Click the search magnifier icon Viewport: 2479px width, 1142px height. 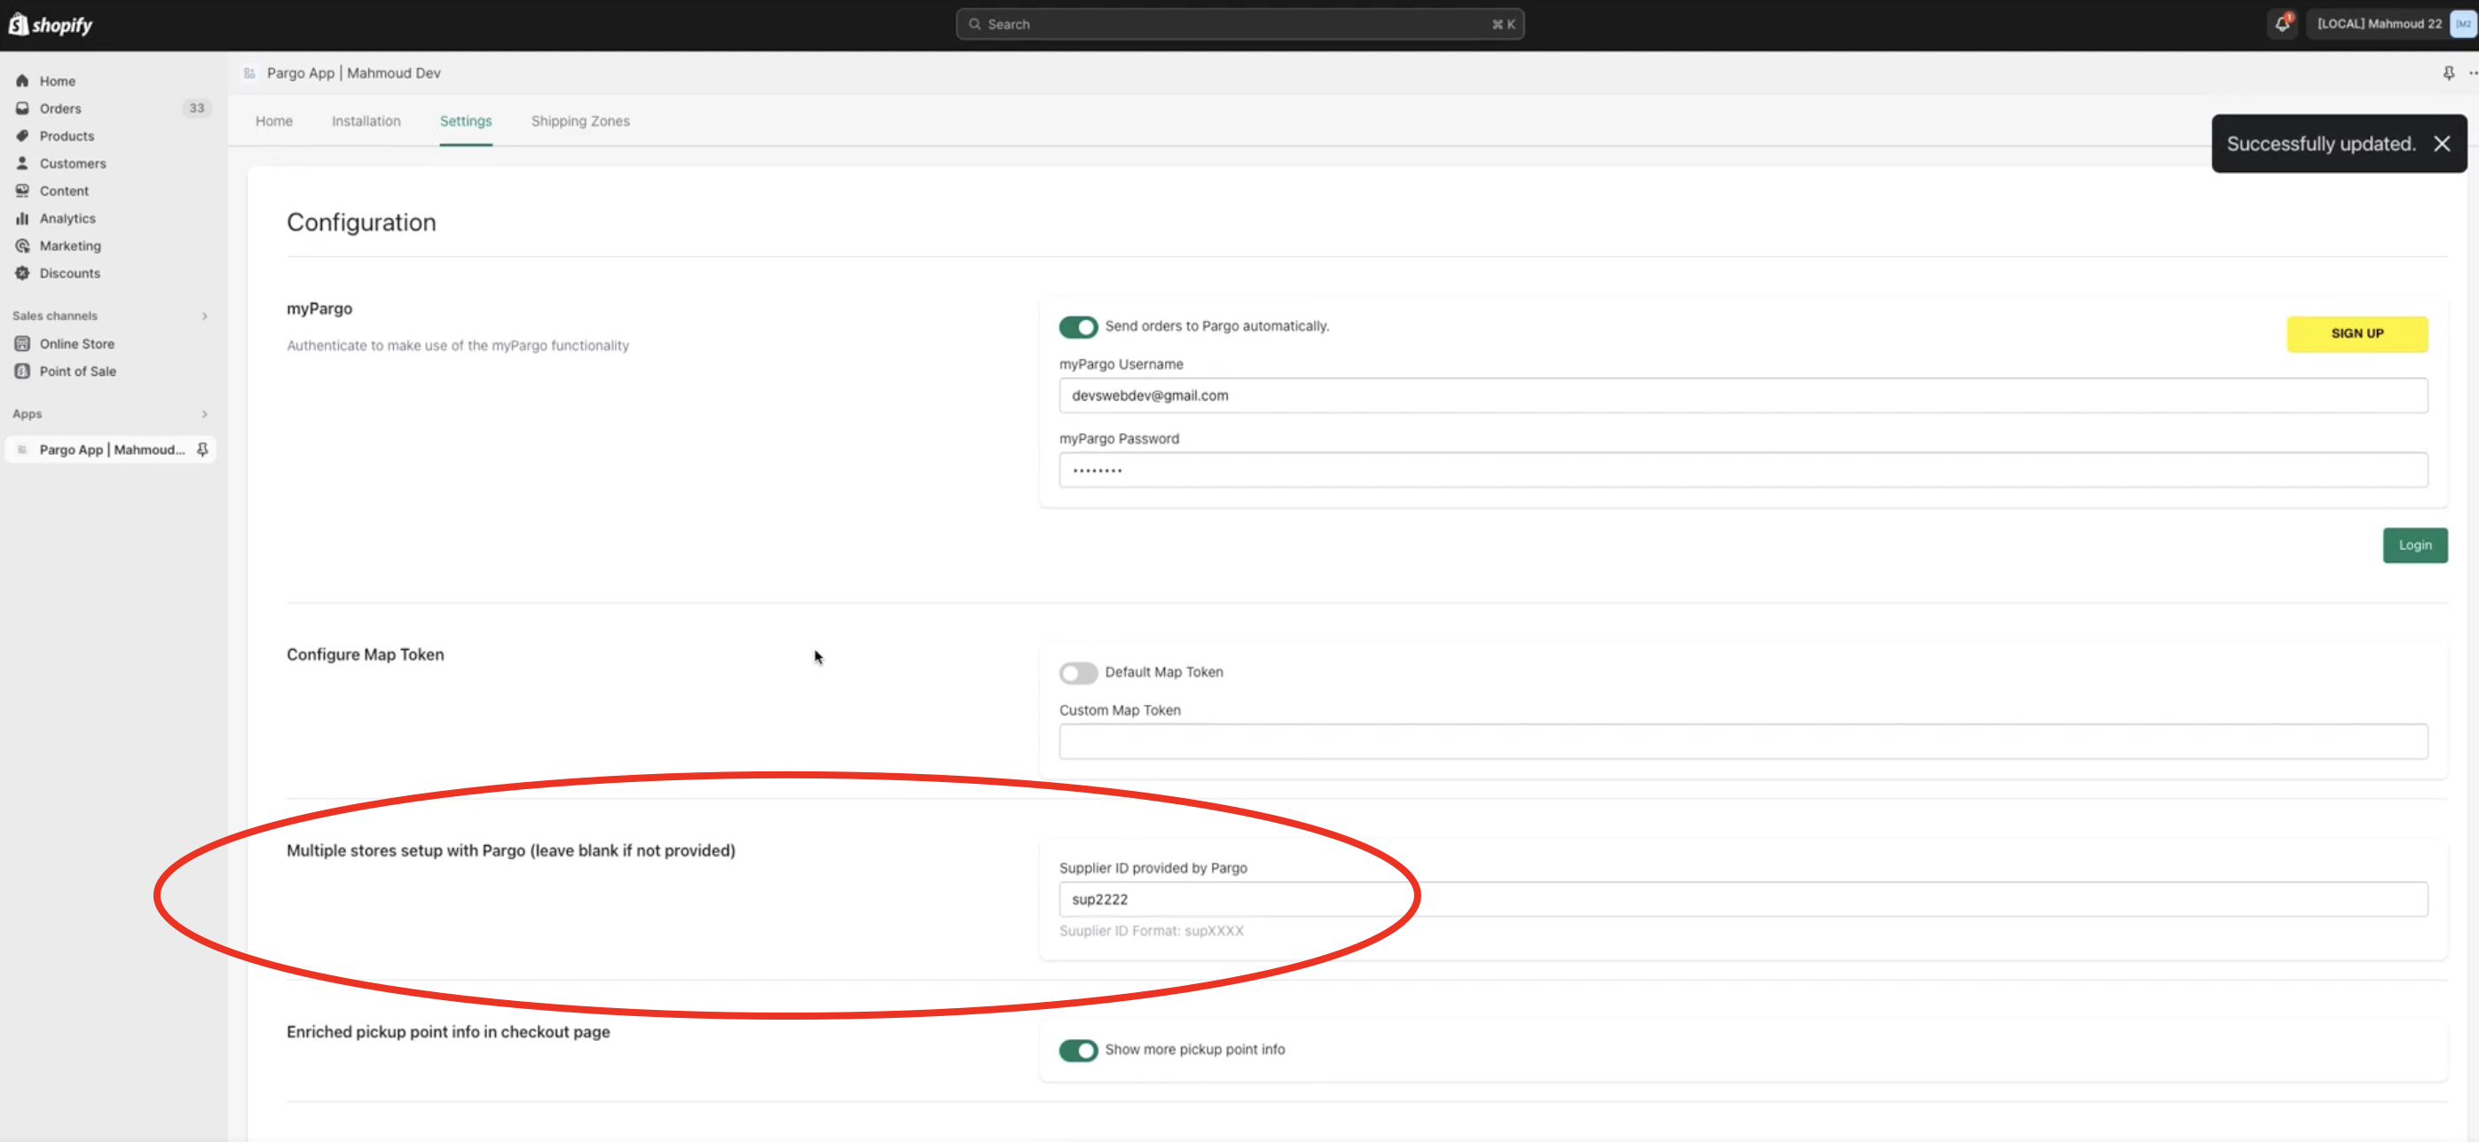click(x=974, y=24)
